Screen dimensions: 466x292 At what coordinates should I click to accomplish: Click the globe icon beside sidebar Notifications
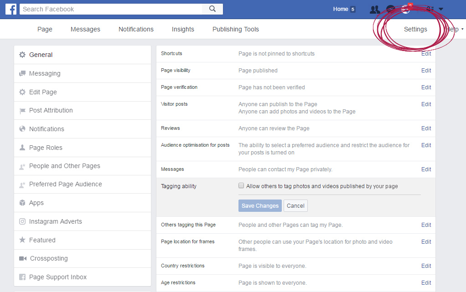pos(22,129)
